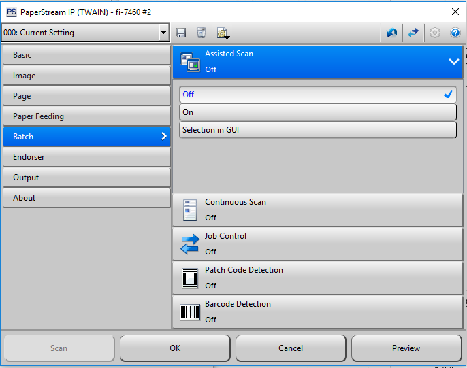Click the delete profile trash icon
Screen dimensions: 467x368
point(201,33)
